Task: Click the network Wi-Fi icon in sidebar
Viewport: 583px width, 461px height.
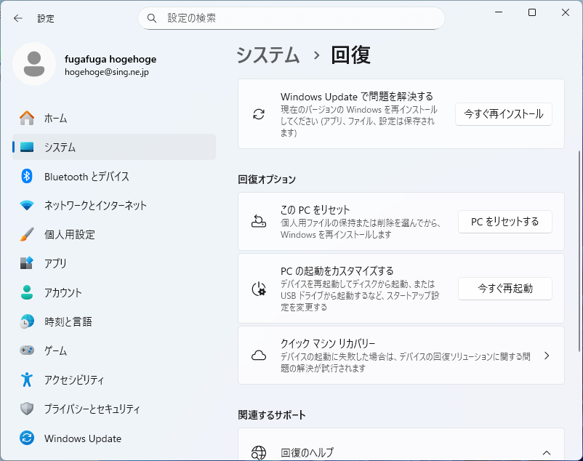Action: 27,205
